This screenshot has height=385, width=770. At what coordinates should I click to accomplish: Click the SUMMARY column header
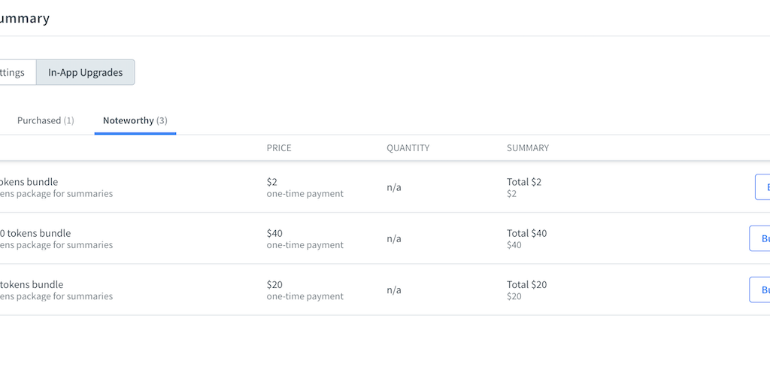point(527,148)
